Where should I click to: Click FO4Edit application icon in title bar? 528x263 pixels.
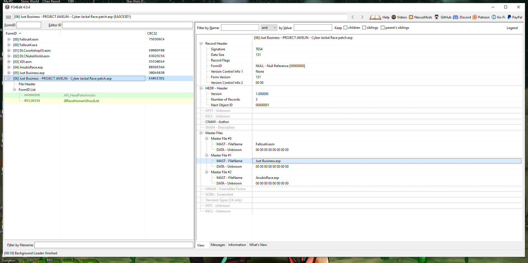7,7
